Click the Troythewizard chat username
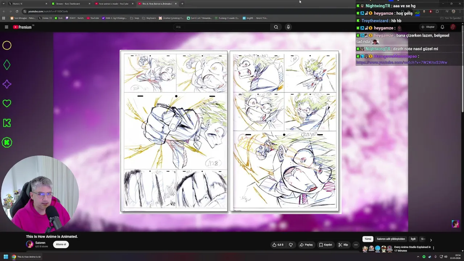 click(375, 21)
